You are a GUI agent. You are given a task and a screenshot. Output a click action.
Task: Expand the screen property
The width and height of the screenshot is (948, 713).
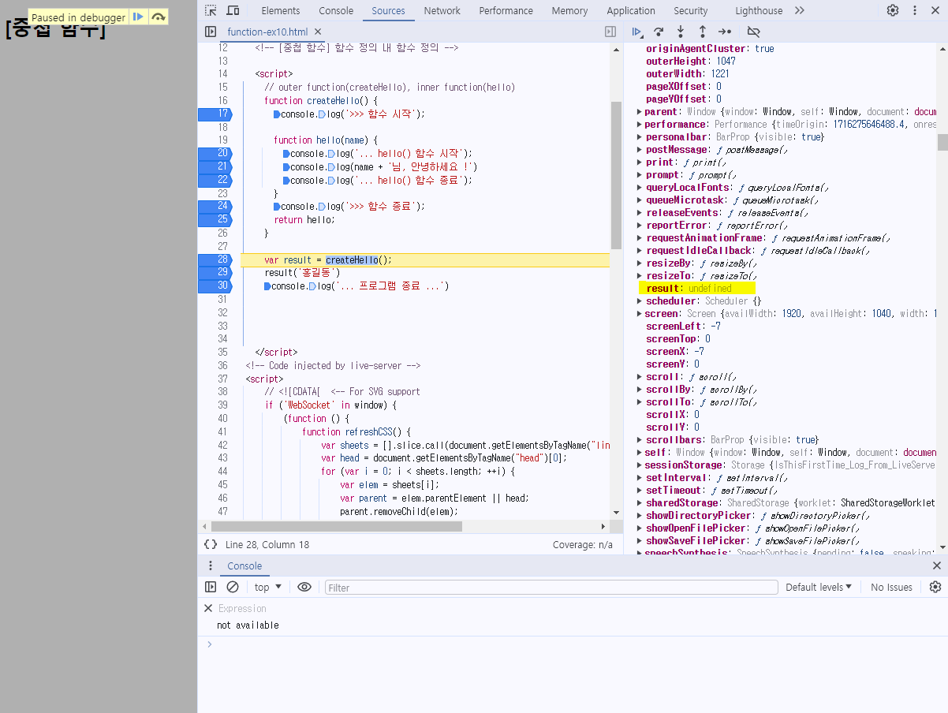tap(640, 314)
